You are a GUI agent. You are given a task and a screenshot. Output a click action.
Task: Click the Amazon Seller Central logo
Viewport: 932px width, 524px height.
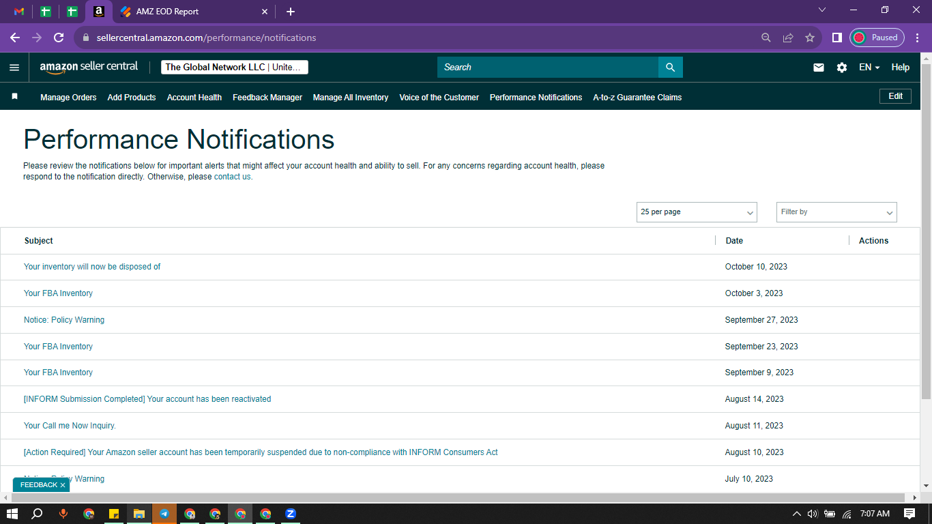(89, 67)
